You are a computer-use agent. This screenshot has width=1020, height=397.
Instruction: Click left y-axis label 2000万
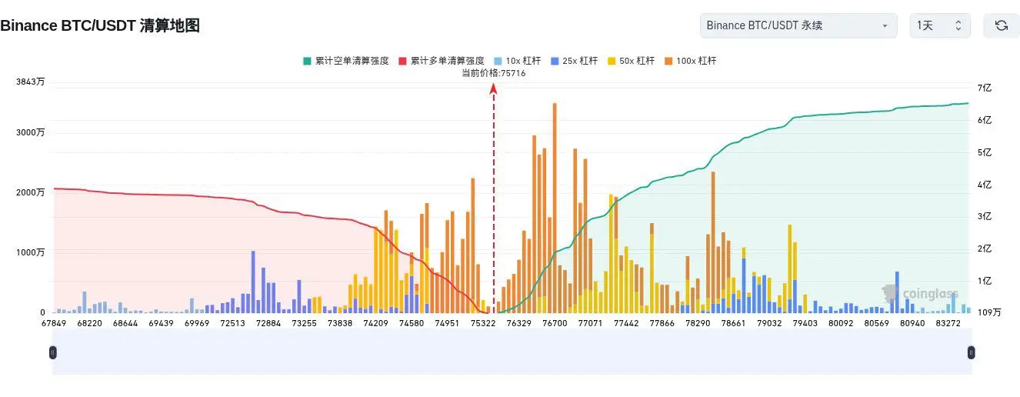(x=30, y=192)
